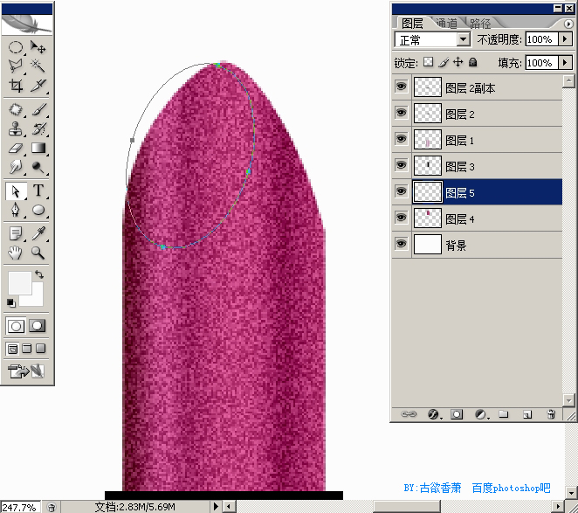Expand the 不透明度 opacity slider arrow
Image resolution: width=578 pixels, height=513 pixels.
pyautogui.click(x=565, y=38)
